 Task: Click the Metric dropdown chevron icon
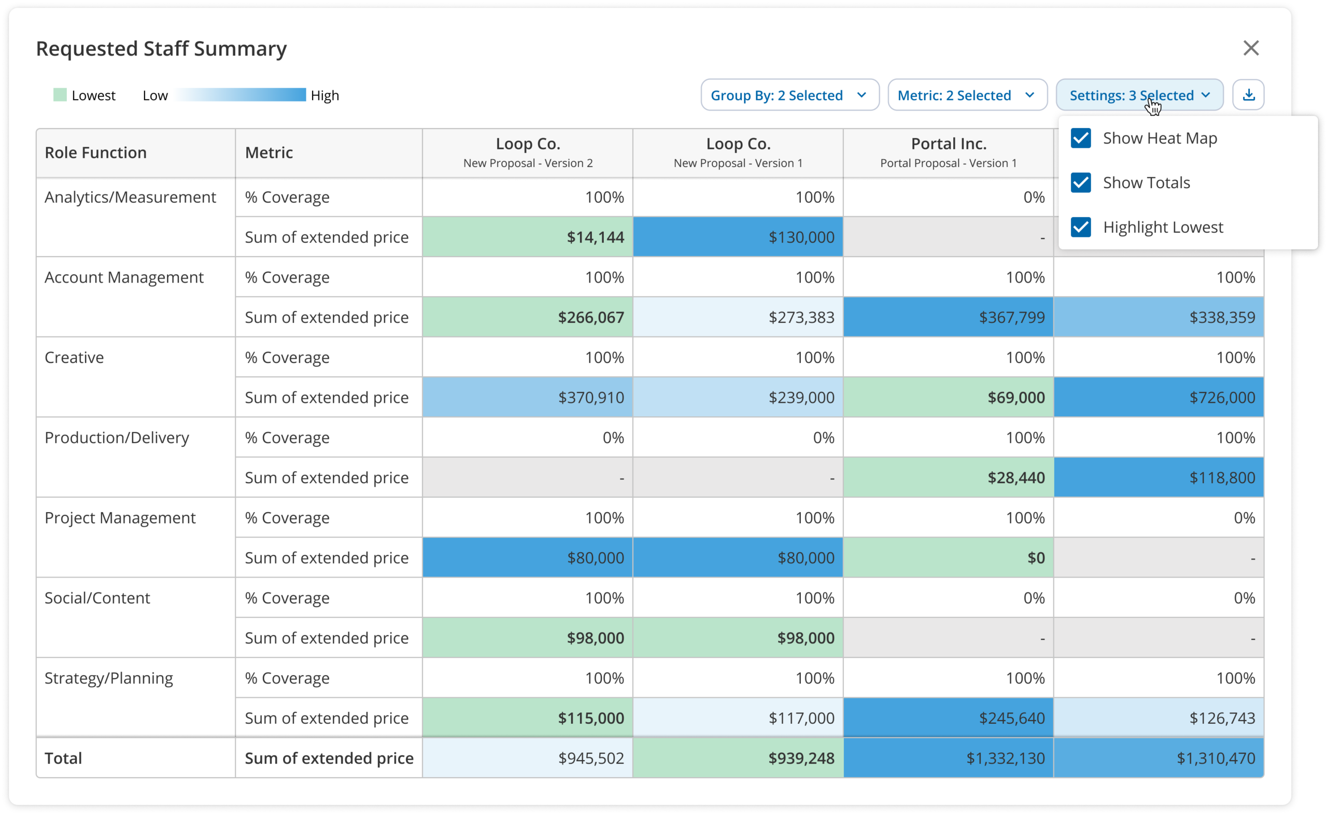(x=1029, y=95)
